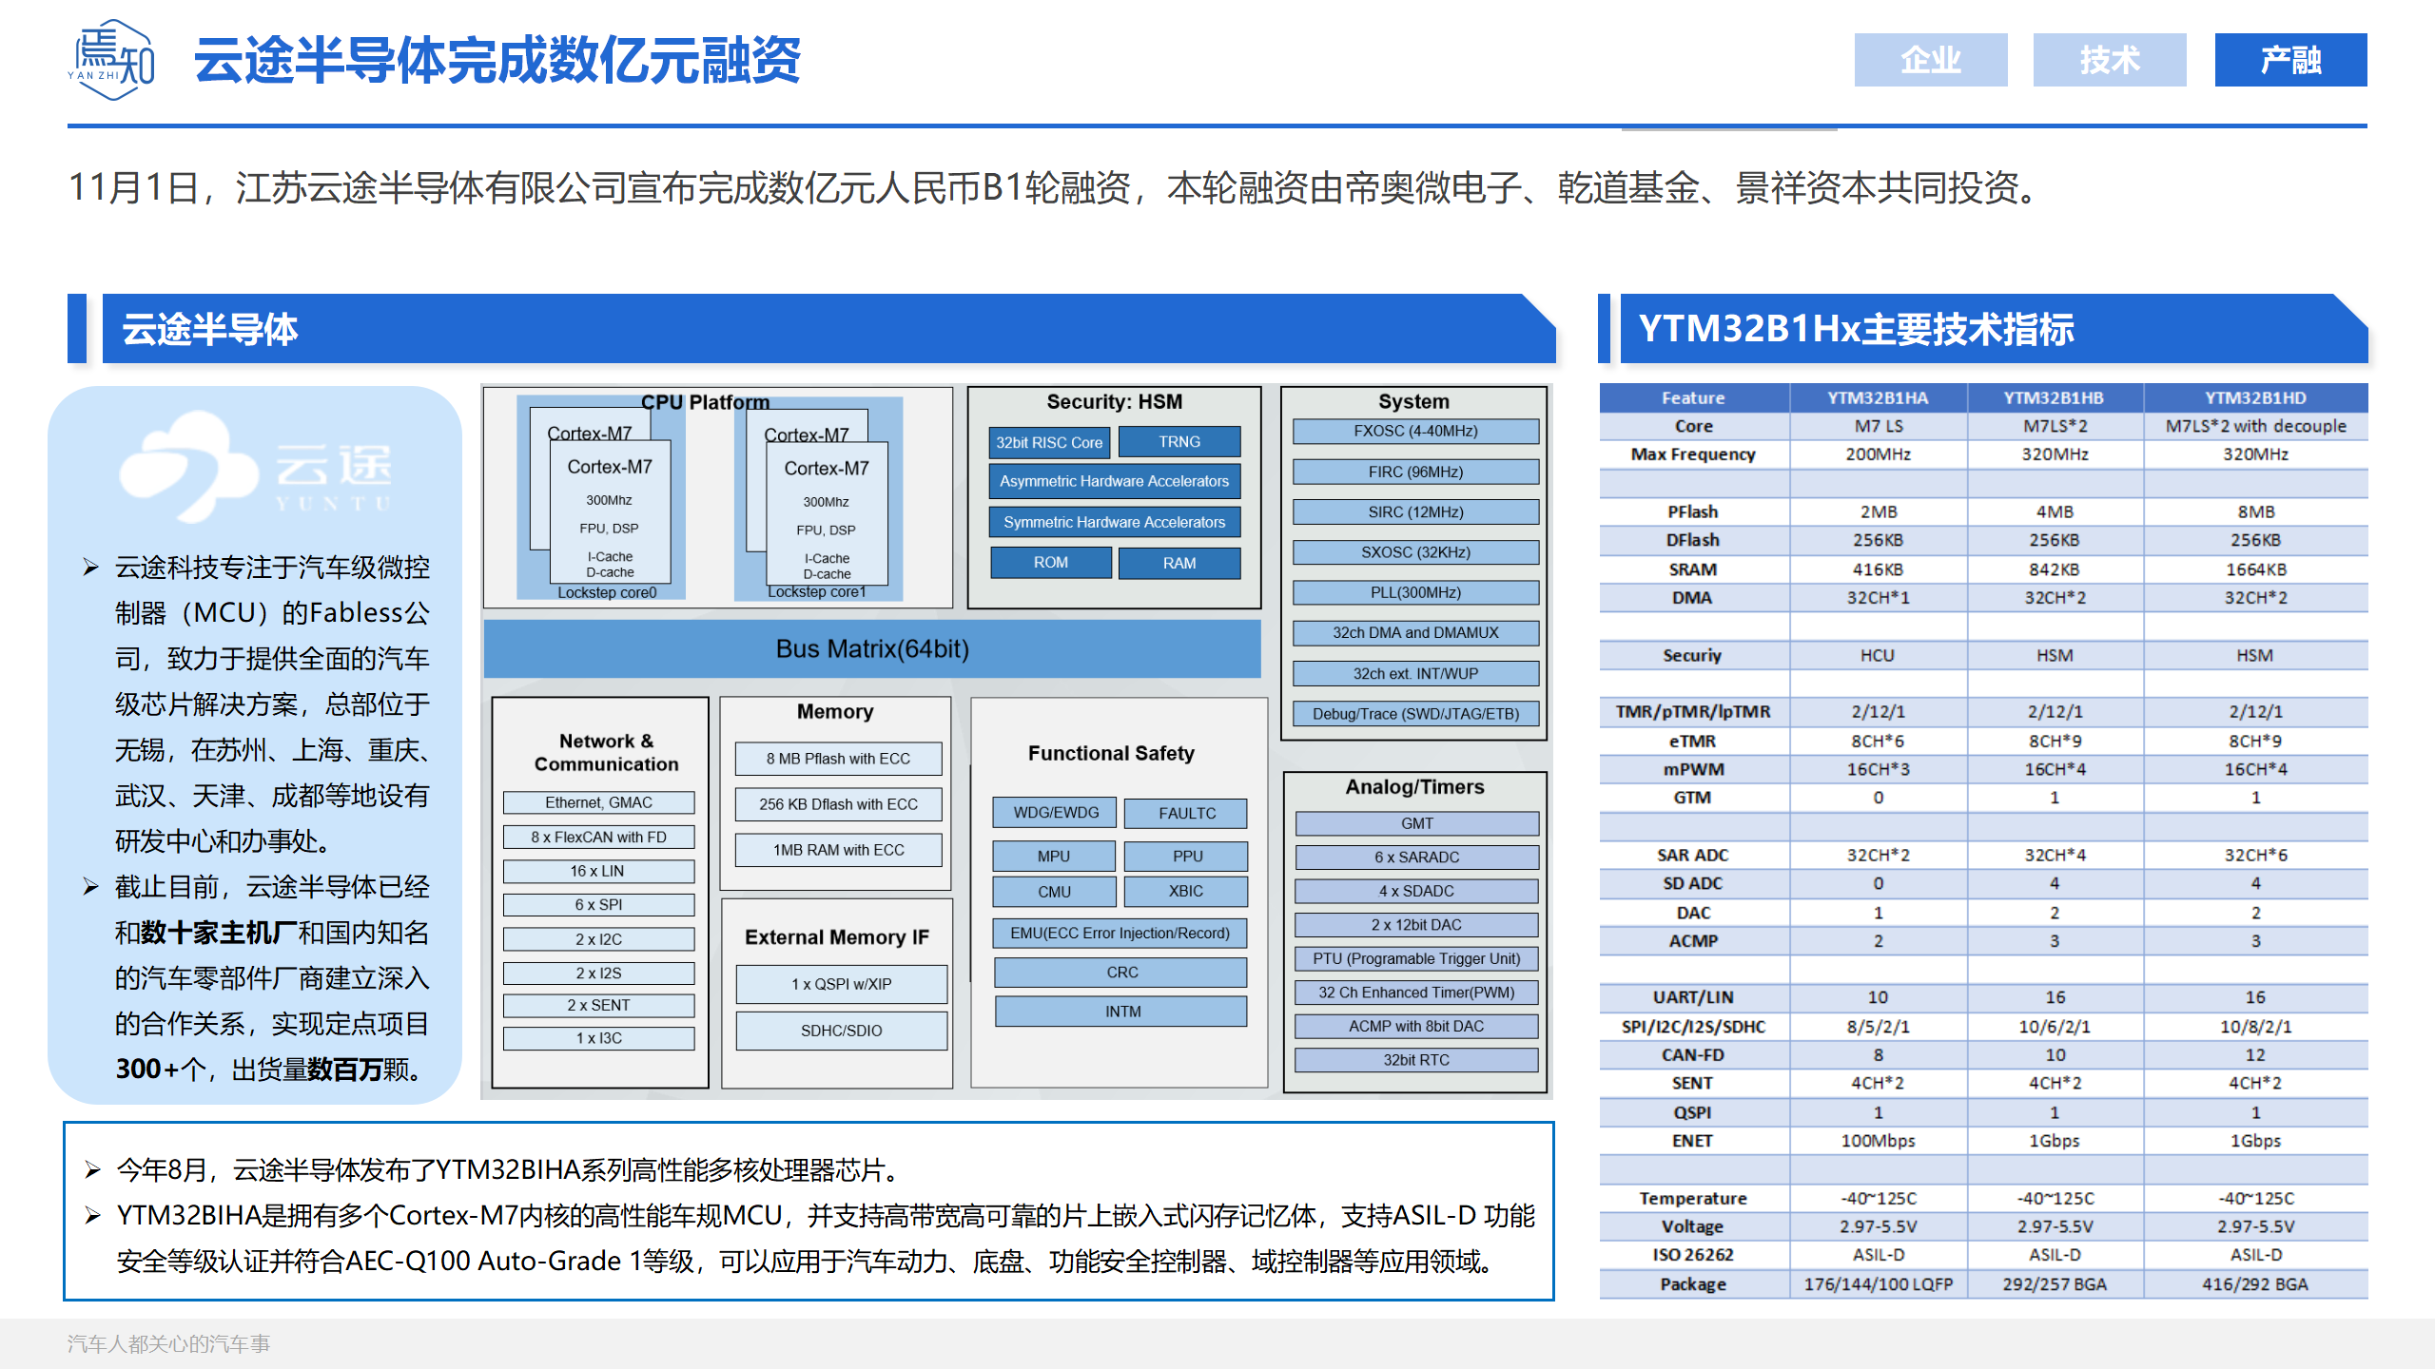Click the PPU block
This screenshot has height=1369, width=2435.
pos(1187,856)
